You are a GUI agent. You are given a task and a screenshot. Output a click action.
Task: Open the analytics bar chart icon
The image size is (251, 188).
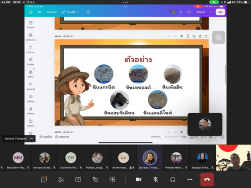point(181,12)
